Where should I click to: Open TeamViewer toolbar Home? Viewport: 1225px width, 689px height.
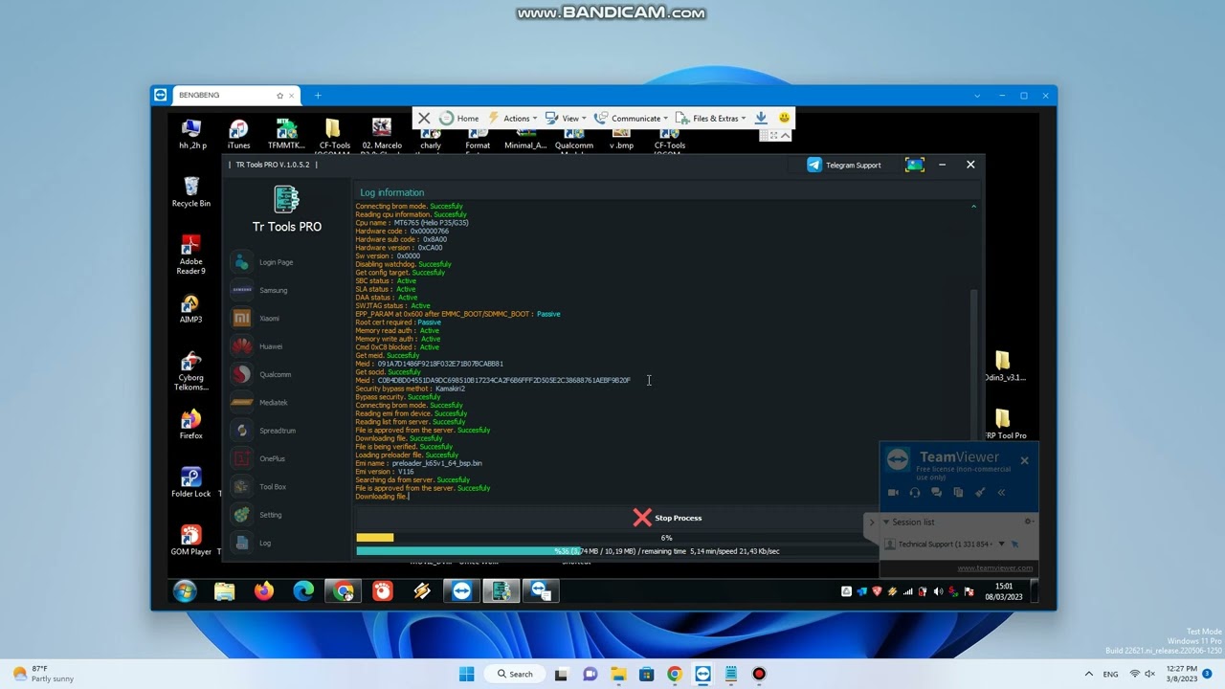click(x=459, y=118)
